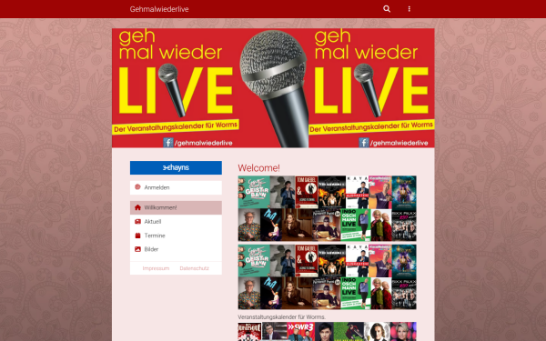Open the Termine menu item

[x=176, y=236]
